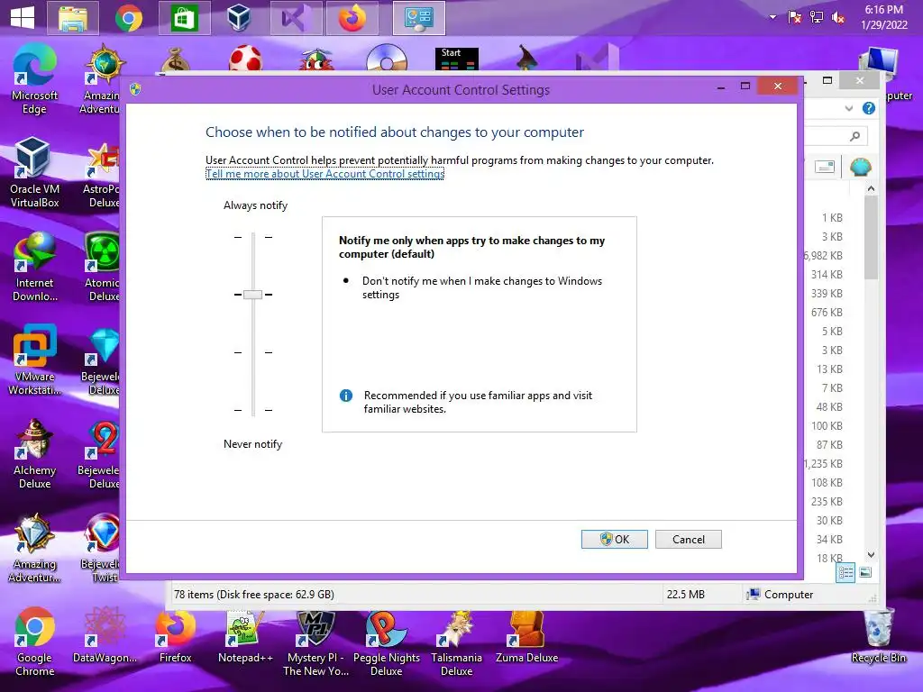The image size is (923, 692).
Task: Click the Explorer vertical scrollbar thumb
Action: [872, 238]
